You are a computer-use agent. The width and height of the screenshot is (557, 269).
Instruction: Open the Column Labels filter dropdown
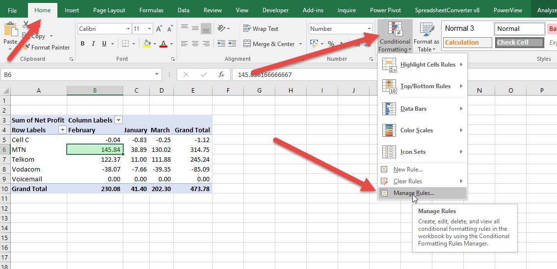pos(118,121)
